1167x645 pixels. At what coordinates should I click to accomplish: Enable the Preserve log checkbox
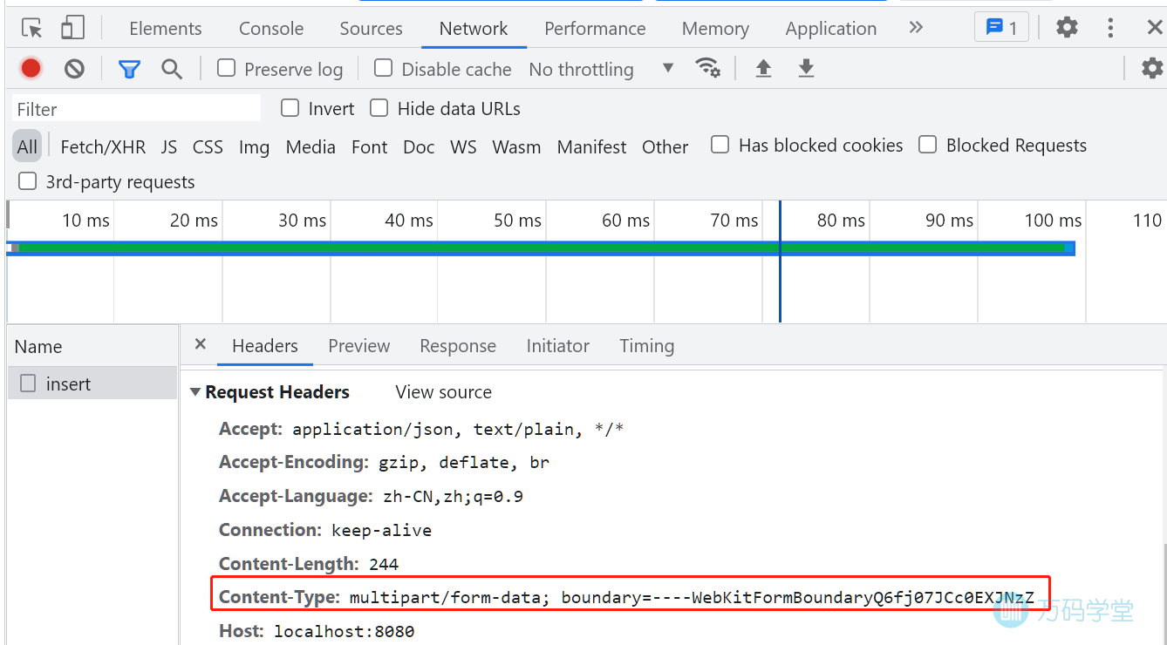tap(227, 68)
